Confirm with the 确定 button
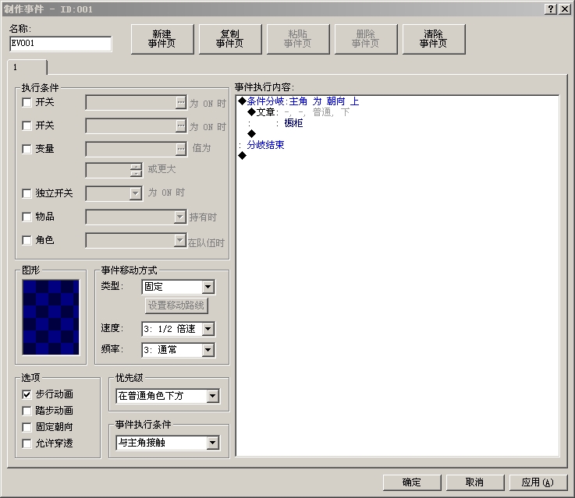This screenshot has width=575, height=498. point(412,482)
